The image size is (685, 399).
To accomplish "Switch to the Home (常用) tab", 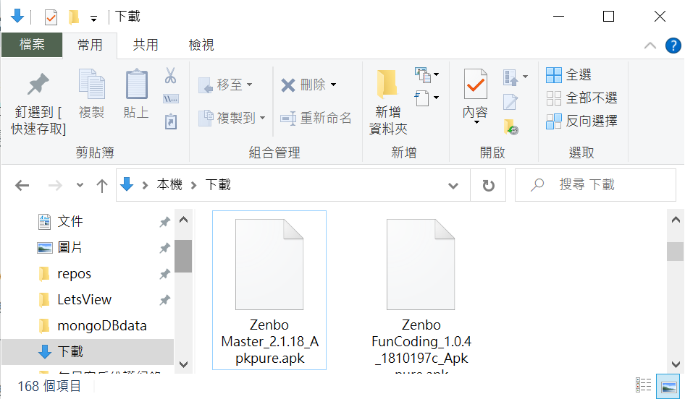I will click(90, 45).
